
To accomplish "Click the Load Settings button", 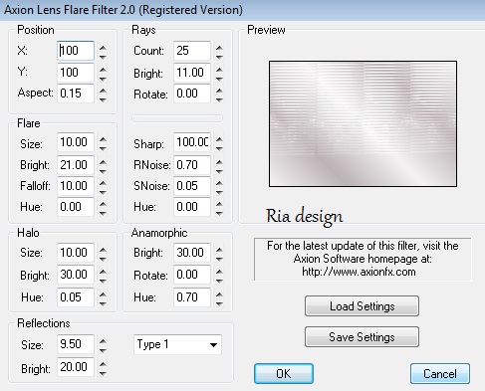I will point(362,306).
